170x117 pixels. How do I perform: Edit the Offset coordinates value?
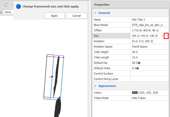149,30
